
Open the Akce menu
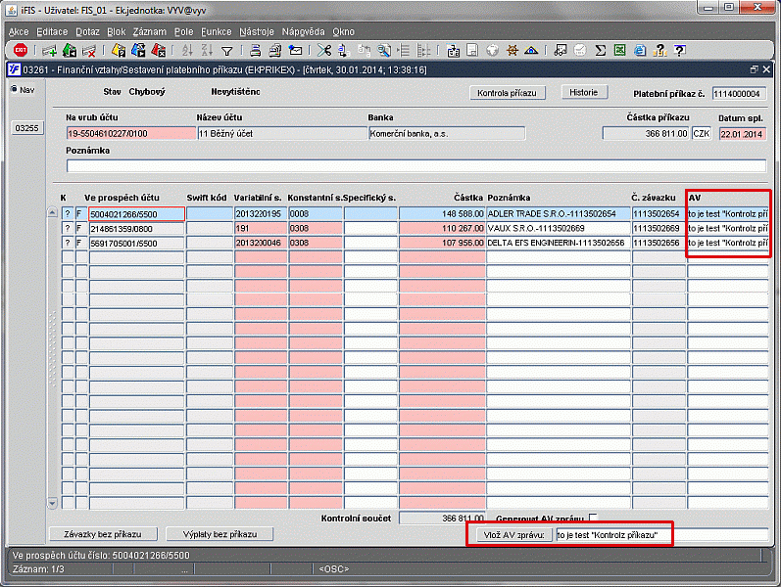pyautogui.click(x=19, y=32)
